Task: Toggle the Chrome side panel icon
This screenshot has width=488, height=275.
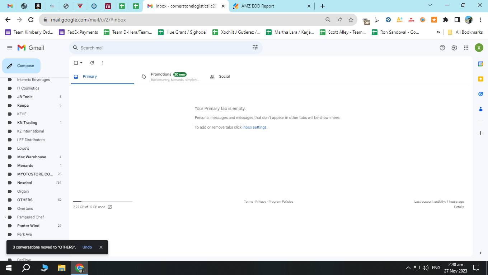Action: [457, 20]
